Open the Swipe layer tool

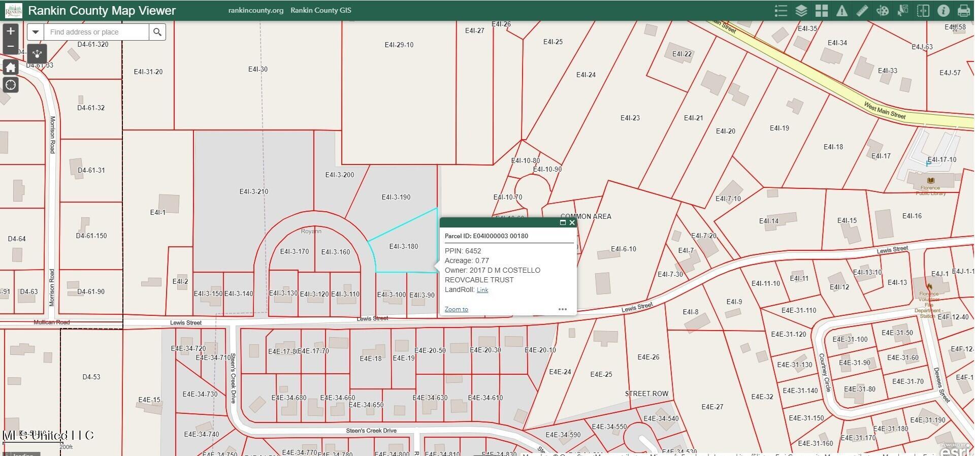923,11
